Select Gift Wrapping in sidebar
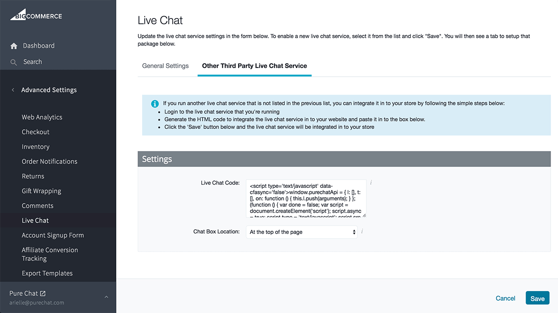 point(41,191)
